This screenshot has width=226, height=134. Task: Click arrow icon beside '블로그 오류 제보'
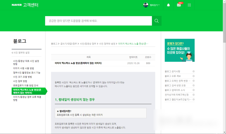point(193,76)
